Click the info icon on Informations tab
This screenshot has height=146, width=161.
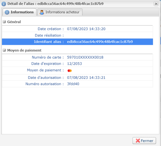pyautogui.click(x=7, y=12)
